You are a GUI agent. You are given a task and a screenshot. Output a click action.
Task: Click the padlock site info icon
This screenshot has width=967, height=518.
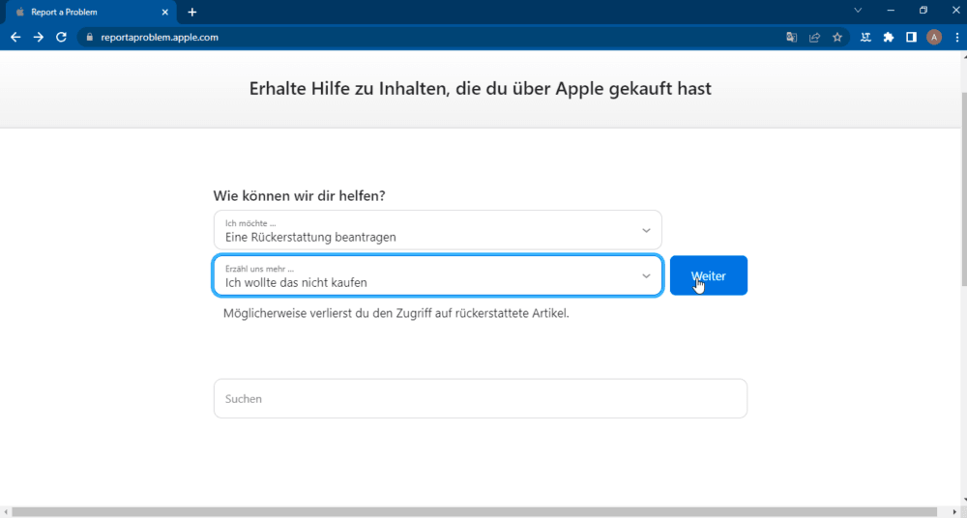click(89, 37)
